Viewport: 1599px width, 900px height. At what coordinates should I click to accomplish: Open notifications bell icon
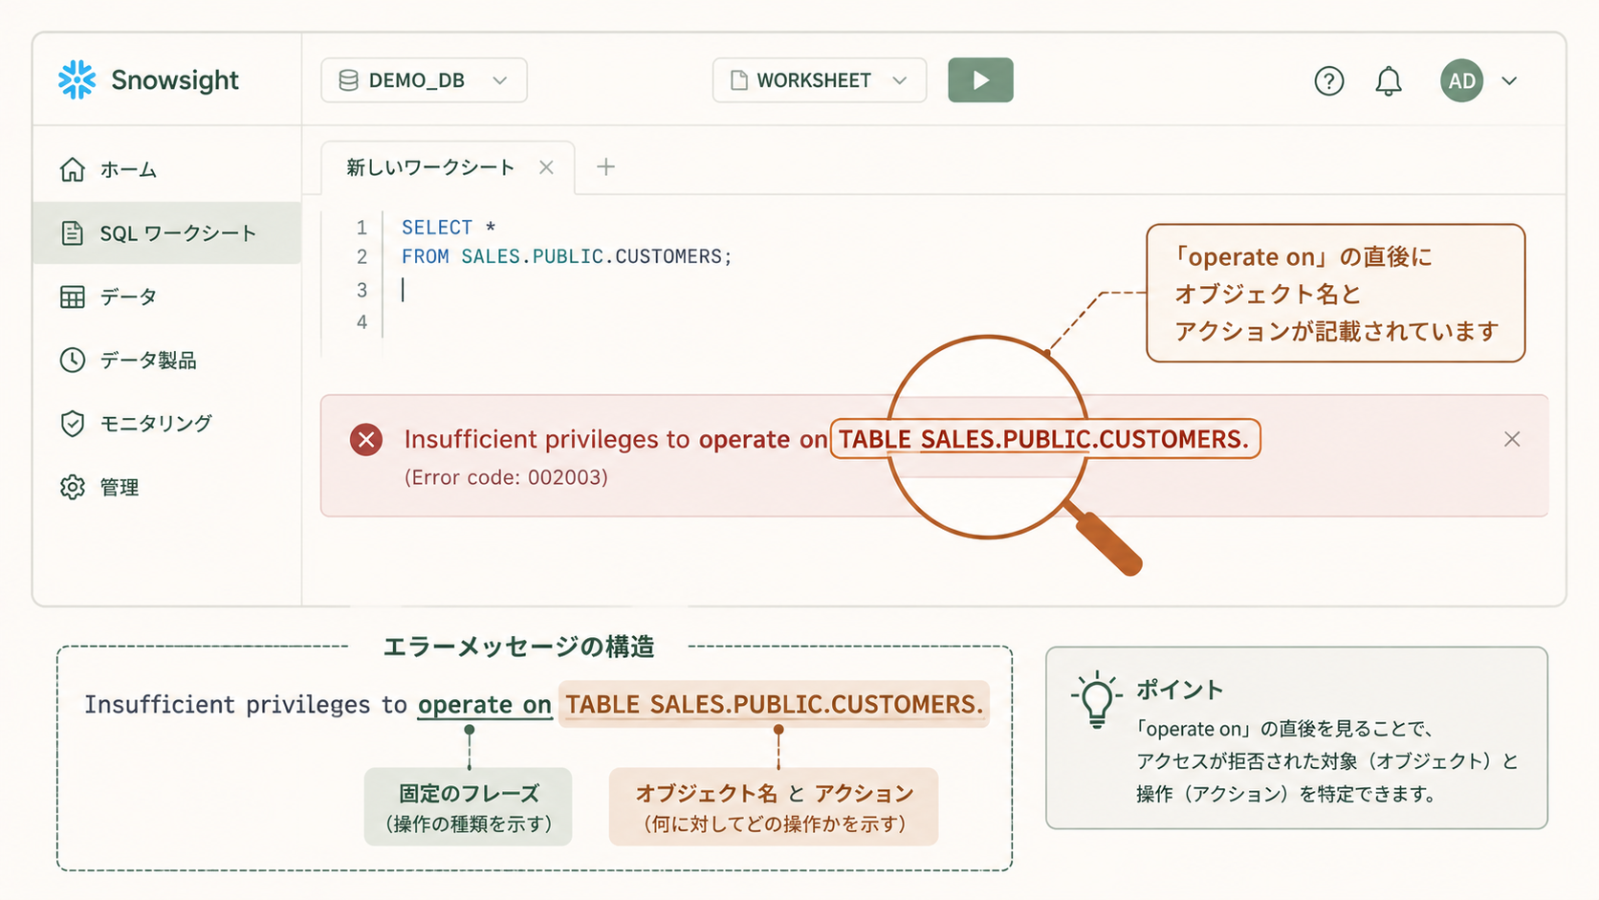pyautogui.click(x=1389, y=81)
